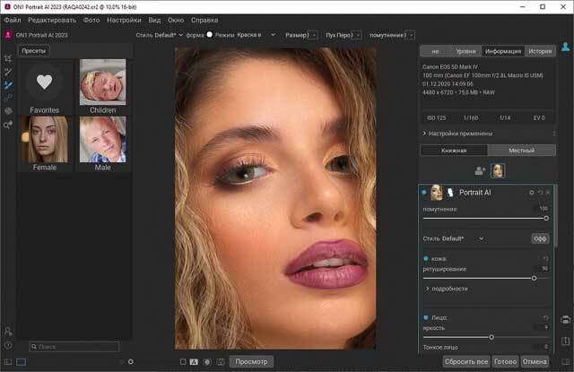Open the Файл menu
The image size is (574, 372).
[x=13, y=20]
